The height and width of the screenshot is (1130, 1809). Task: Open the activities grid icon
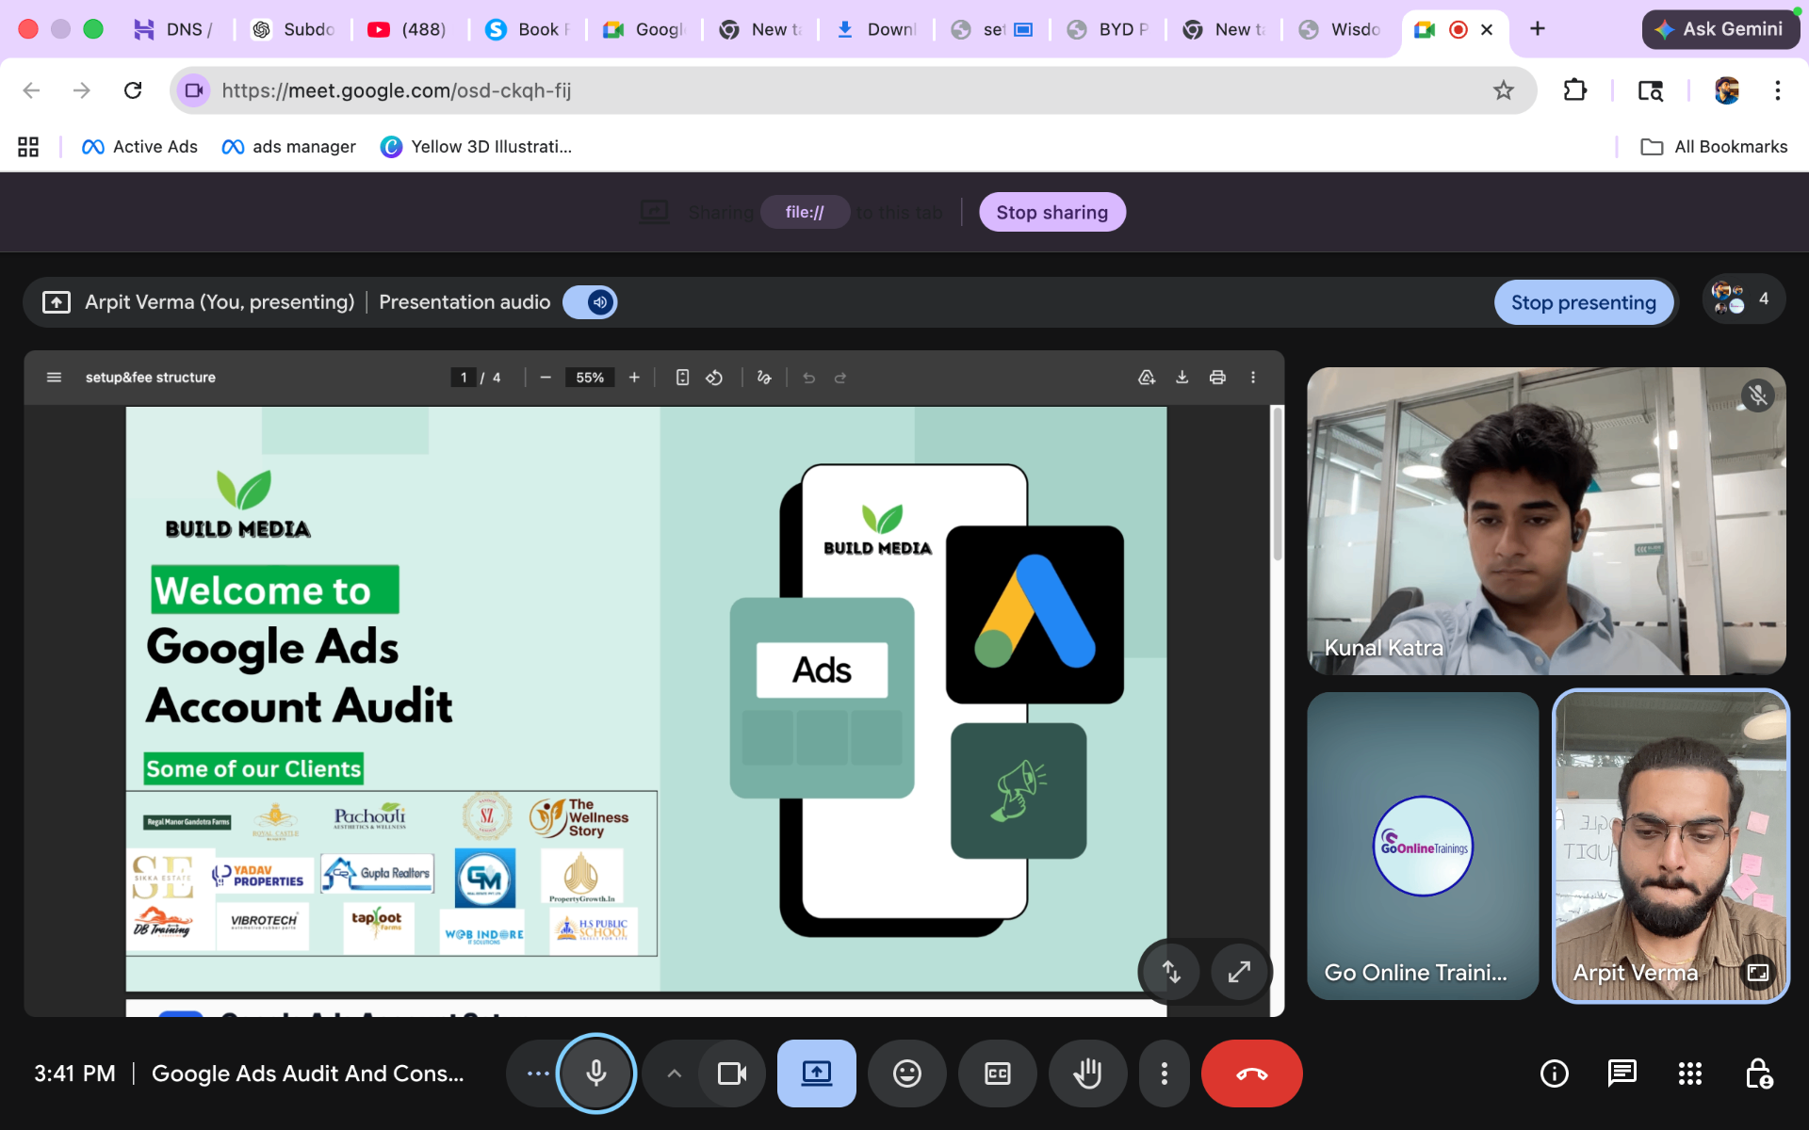pyautogui.click(x=1689, y=1073)
